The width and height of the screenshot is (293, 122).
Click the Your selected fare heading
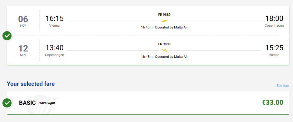coord(31,84)
